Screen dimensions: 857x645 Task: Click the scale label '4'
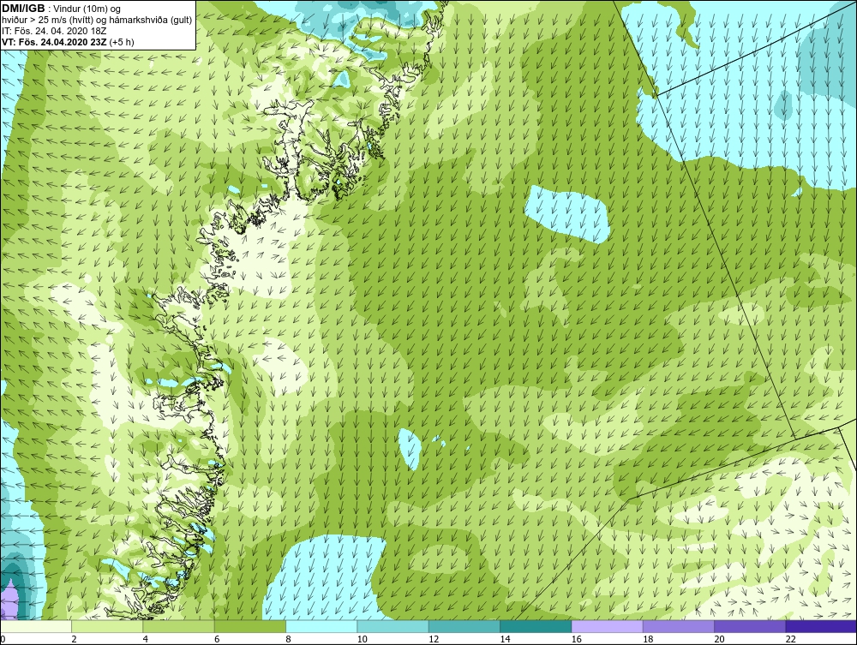146,640
